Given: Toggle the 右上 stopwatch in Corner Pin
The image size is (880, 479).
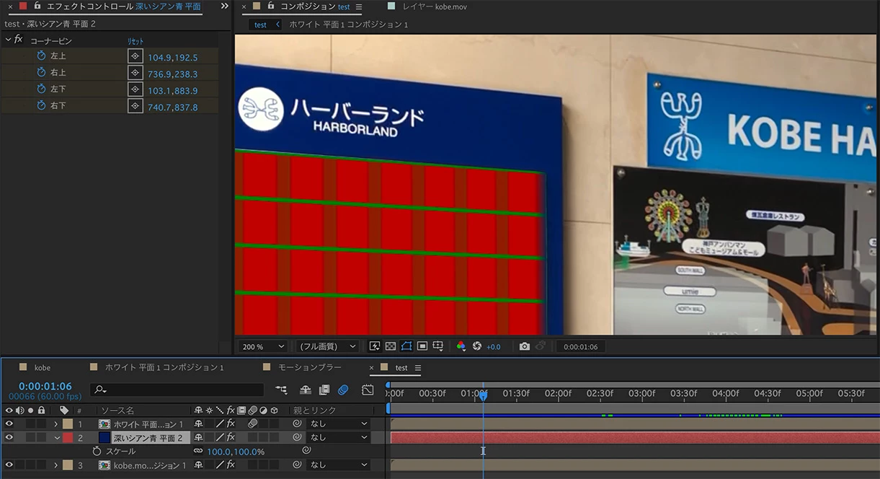Looking at the screenshot, I should point(41,72).
